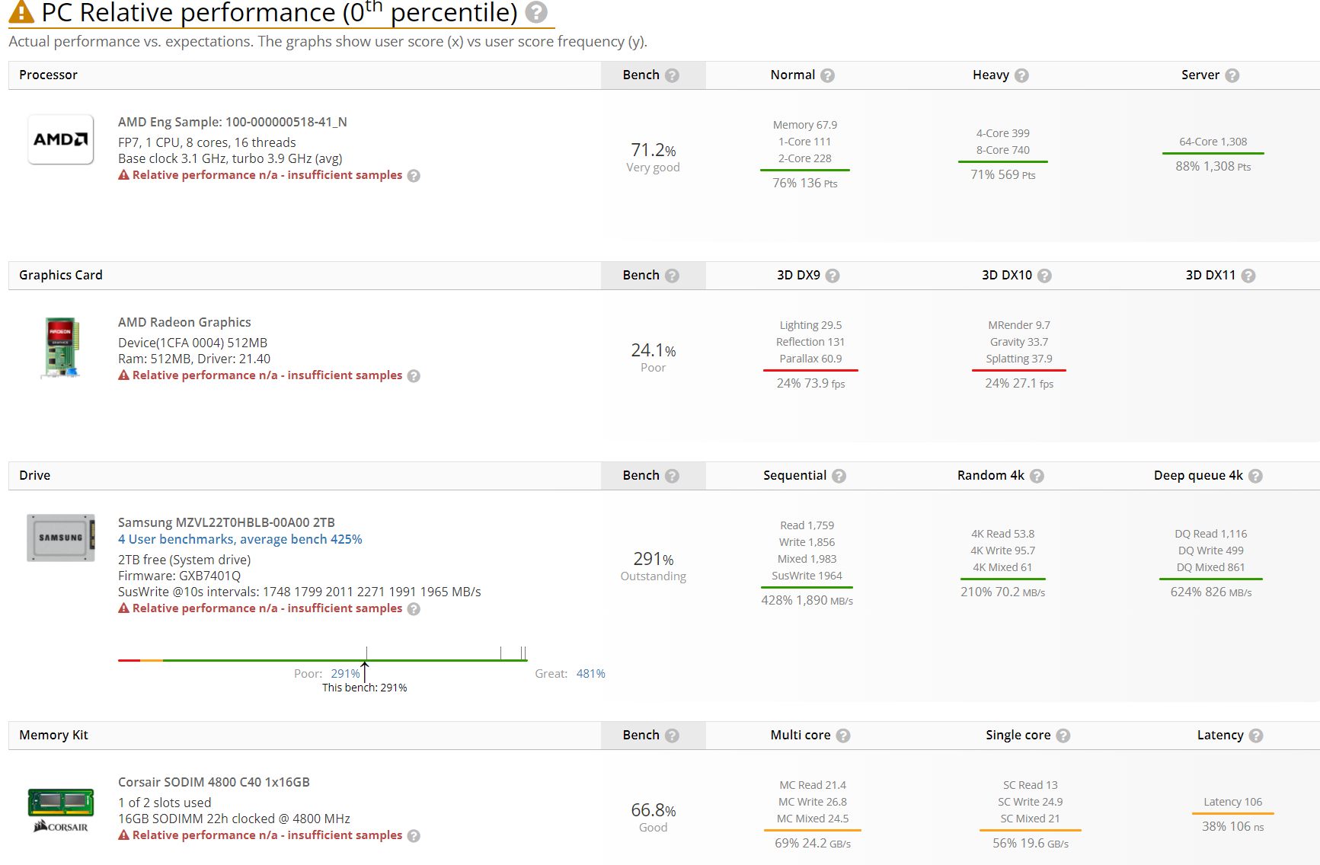
Task: Click the Latency column help icon
Action: tap(1256, 736)
